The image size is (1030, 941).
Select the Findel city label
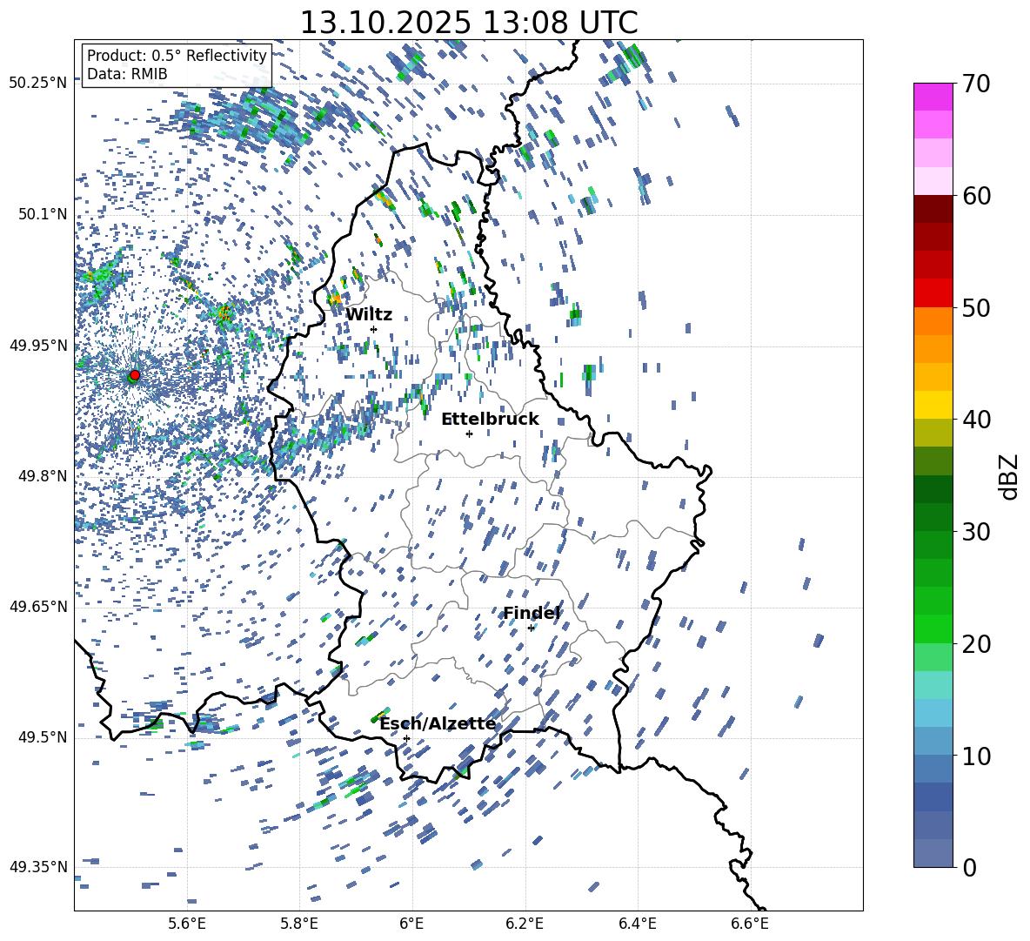[x=532, y=613]
